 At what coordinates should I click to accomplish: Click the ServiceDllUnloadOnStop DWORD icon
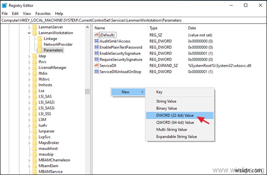[96, 72]
